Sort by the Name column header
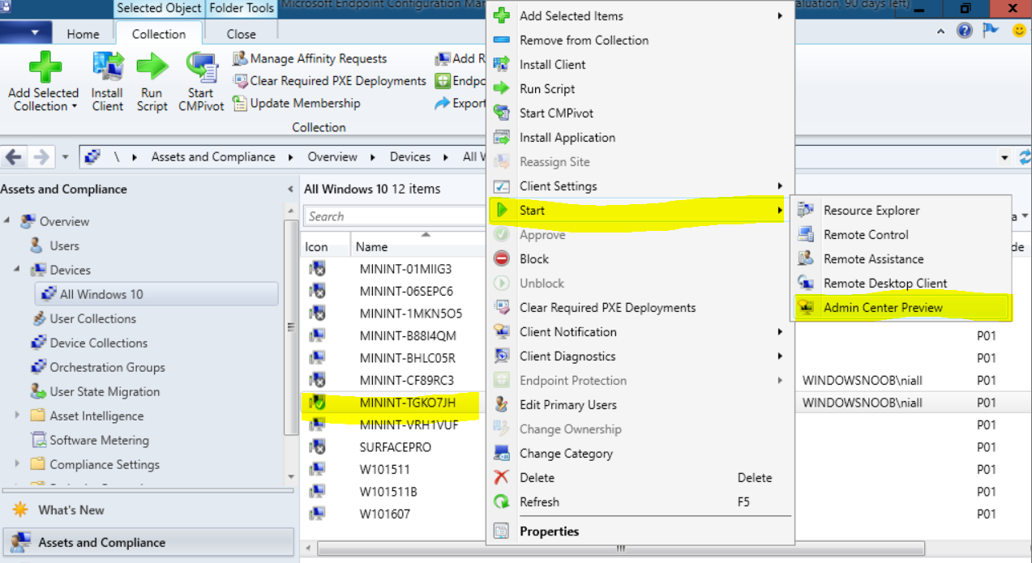Screen dimensions: 1032x563 pyautogui.click(x=418, y=247)
